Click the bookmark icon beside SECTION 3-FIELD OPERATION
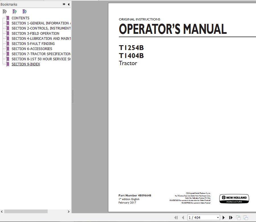This screenshot has width=256, height=222. tap(8, 33)
